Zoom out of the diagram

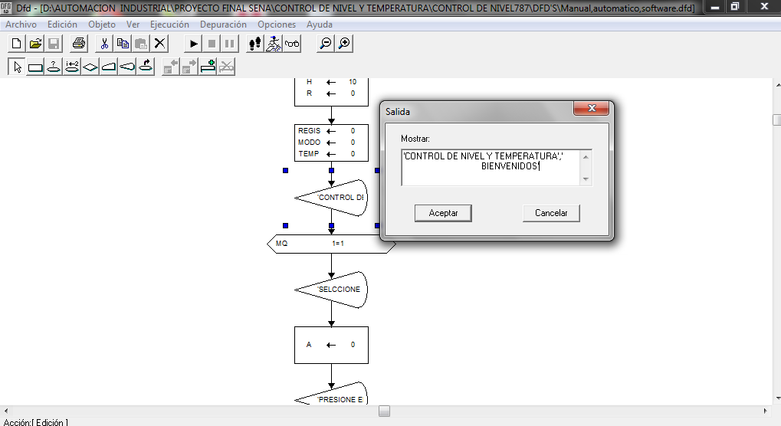(325, 44)
